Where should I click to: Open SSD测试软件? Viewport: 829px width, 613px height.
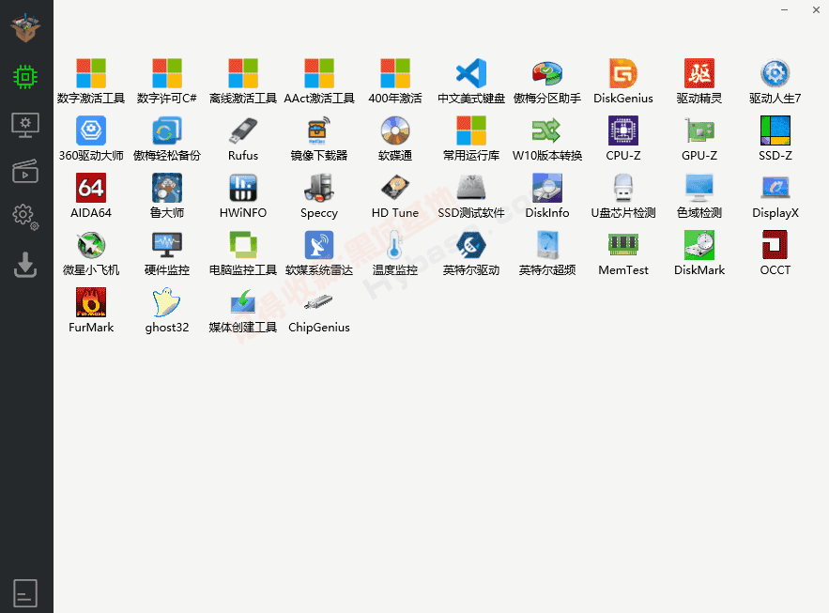click(471, 196)
